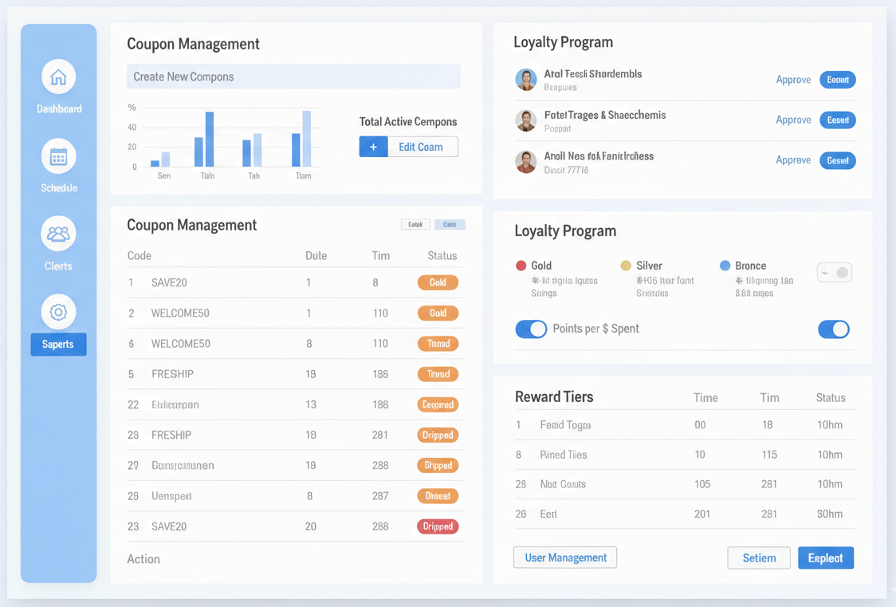Click the Create New Compons field
This screenshot has width=896, height=607.
pos(293,77)
